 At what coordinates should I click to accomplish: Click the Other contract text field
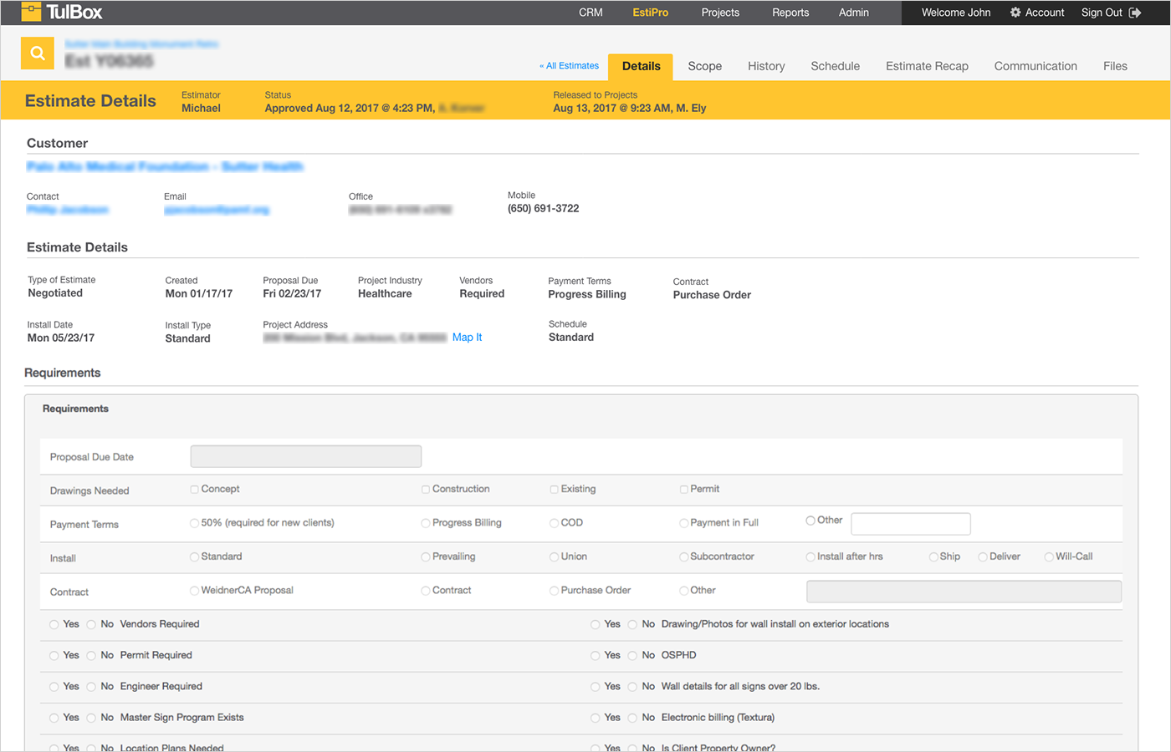964,592
